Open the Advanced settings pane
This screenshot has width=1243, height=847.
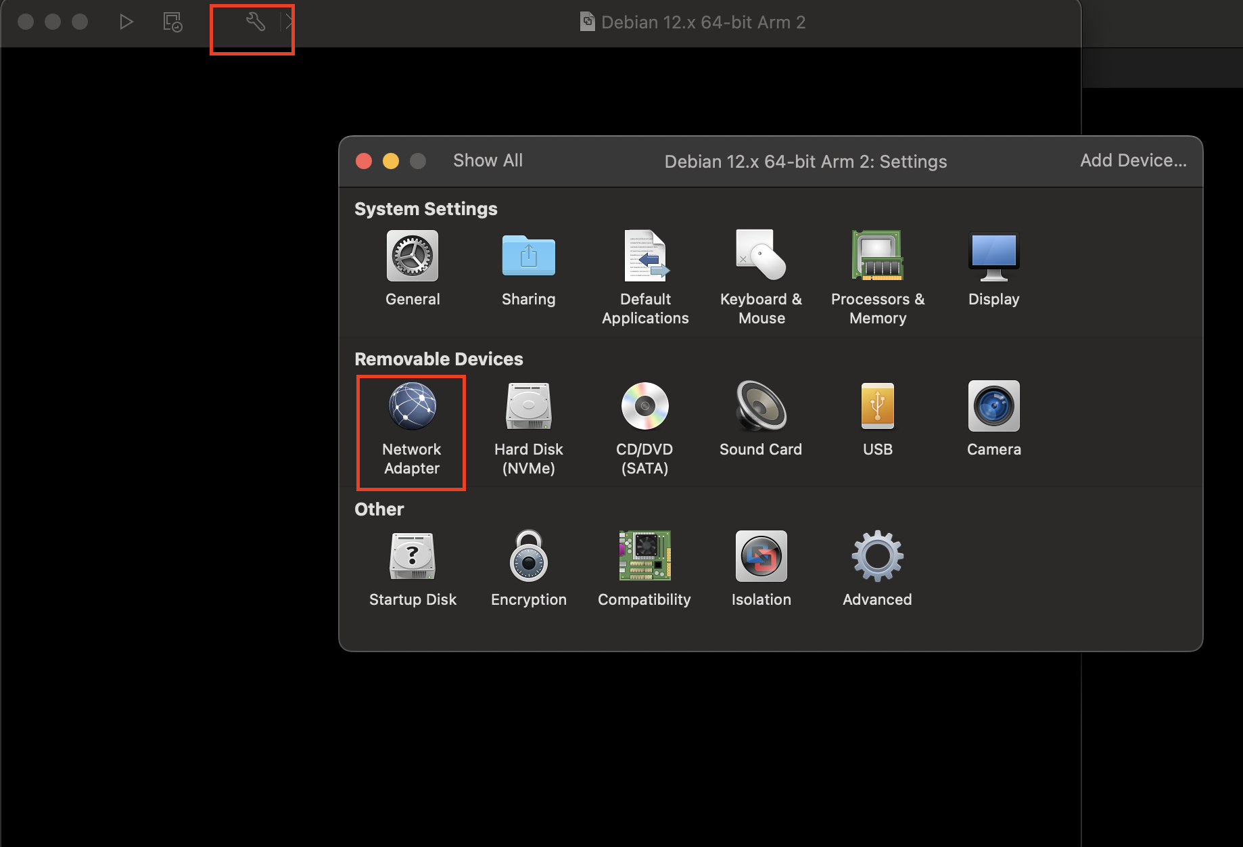point(877,568)
